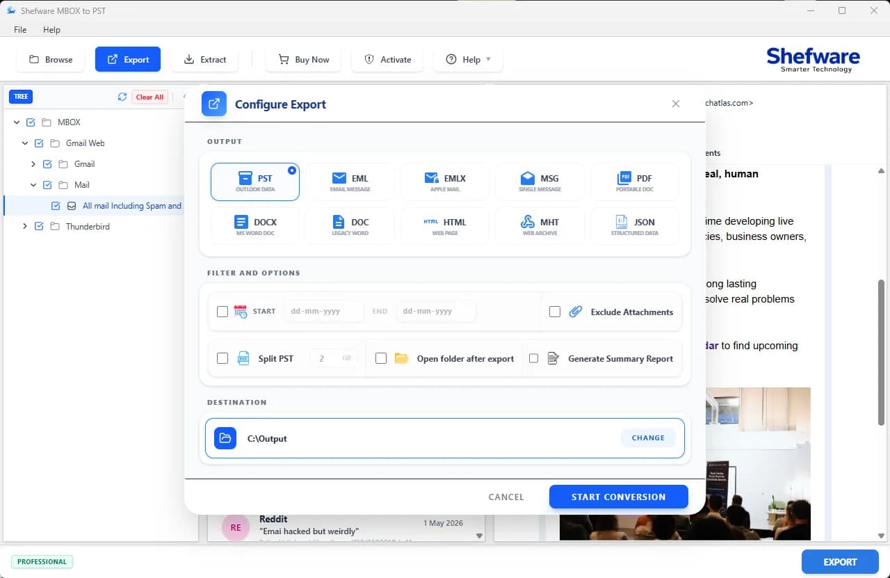Select DOCX MS Word Doc format

click(x=255, y=226)
